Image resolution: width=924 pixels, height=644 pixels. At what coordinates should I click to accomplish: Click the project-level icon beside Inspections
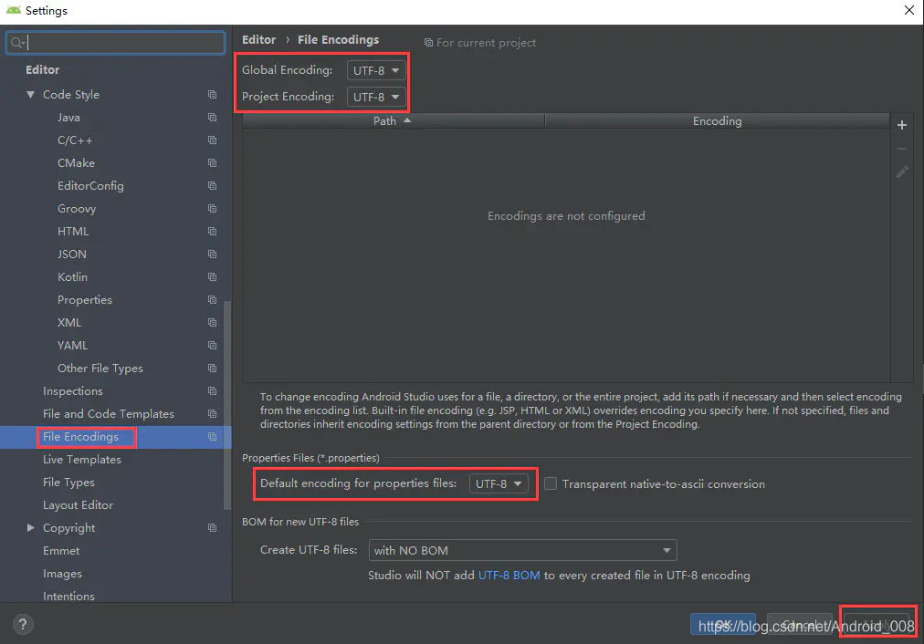(212, 391)
